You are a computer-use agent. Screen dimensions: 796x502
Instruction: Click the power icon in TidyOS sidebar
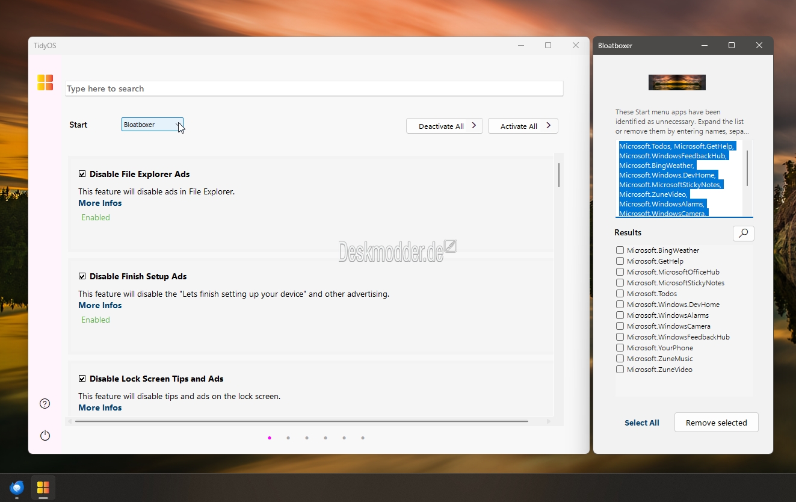[x=45, y=435]
